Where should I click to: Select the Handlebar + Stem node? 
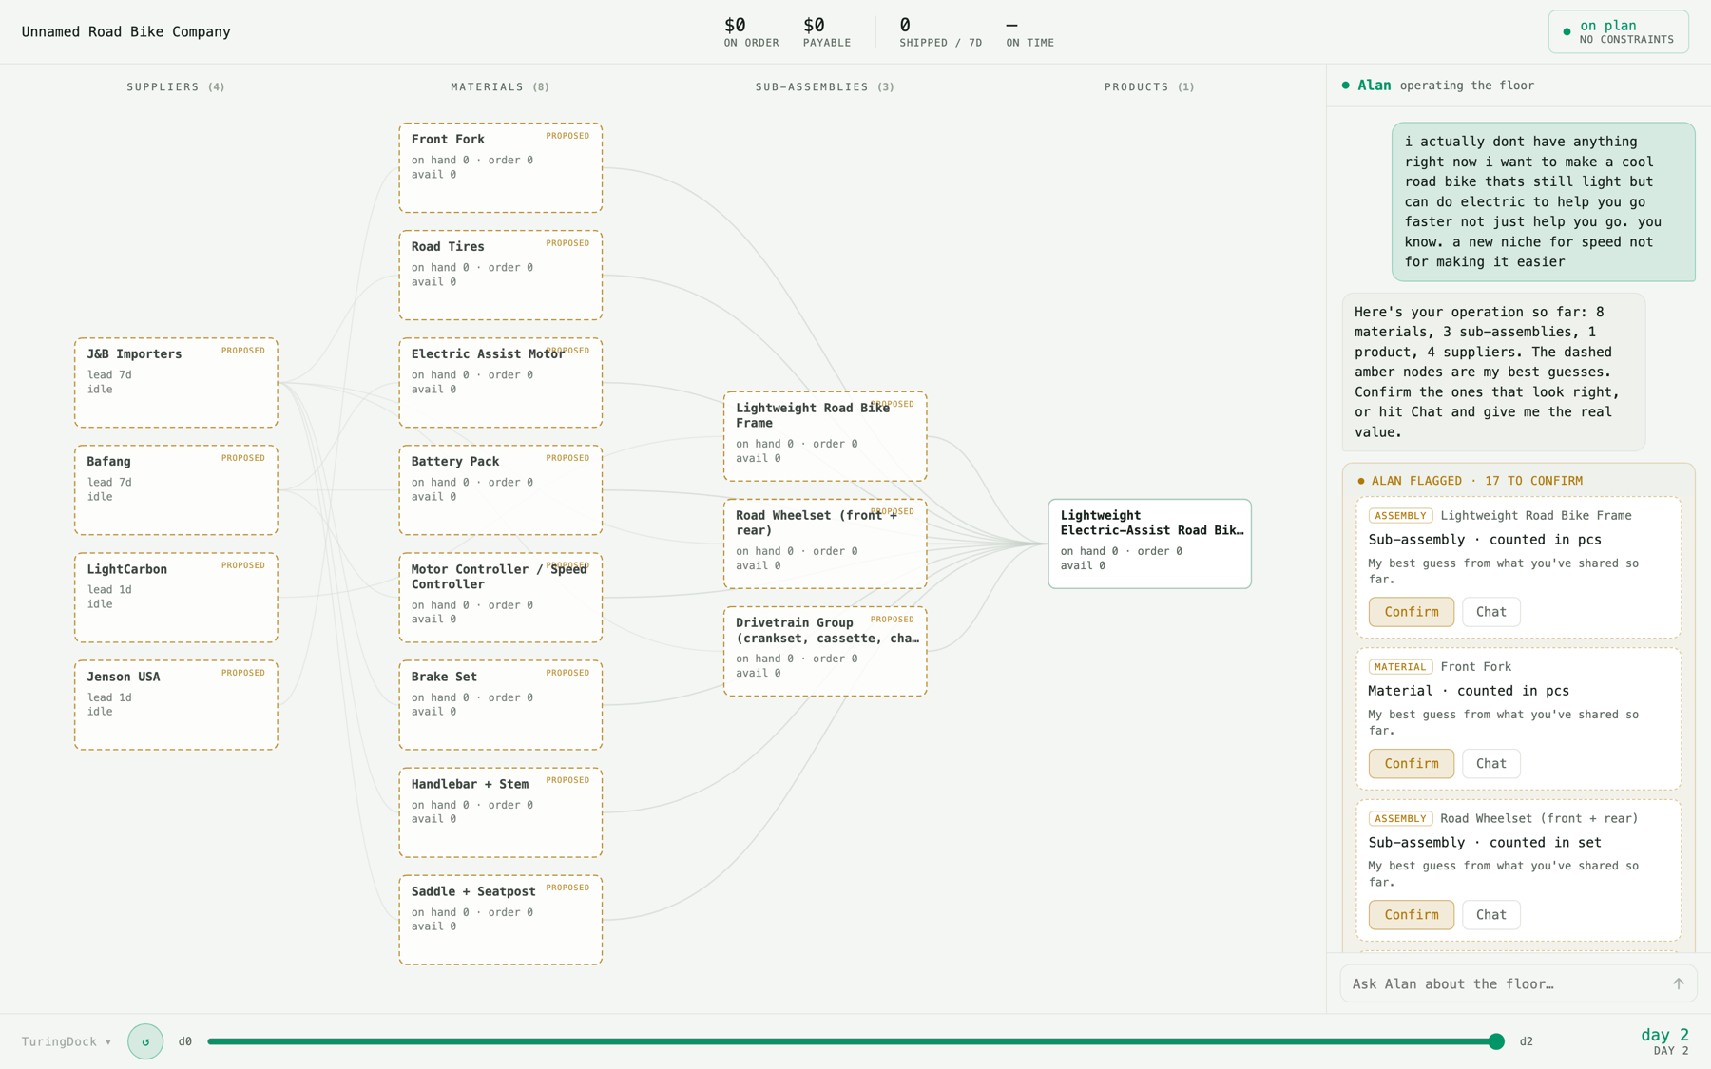[x=500, y=811]
